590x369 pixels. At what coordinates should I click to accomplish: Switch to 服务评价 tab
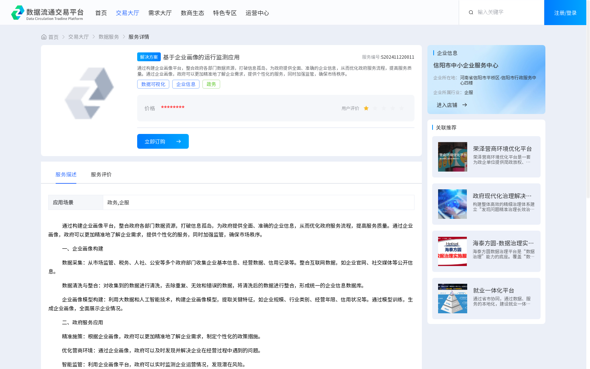point(101,175)
